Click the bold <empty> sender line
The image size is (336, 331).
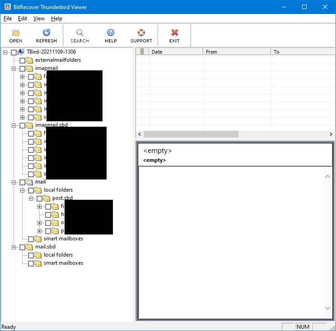pyautogui.click(x=154, y=160)
